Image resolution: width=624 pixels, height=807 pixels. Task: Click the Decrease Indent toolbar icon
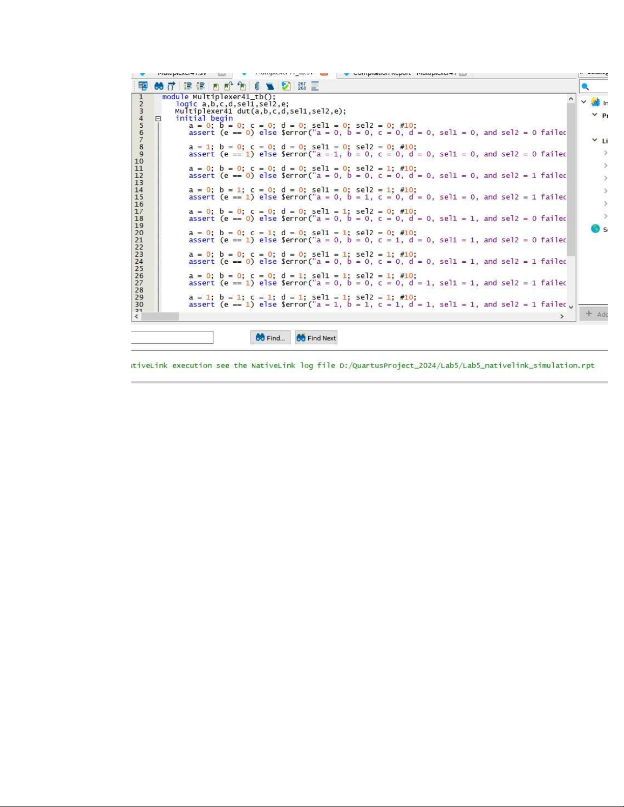pyautogui.click(x=200, y=86)
